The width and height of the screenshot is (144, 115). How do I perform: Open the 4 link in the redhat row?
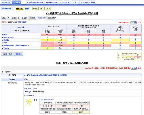pyautogui.click(x=120, y=35)
